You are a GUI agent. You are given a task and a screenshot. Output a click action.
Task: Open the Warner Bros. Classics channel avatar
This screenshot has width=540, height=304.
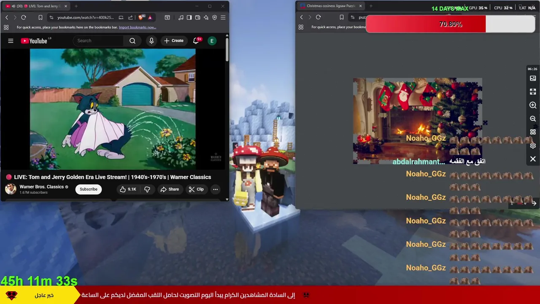pyautogui.click(x=11, y=189)
